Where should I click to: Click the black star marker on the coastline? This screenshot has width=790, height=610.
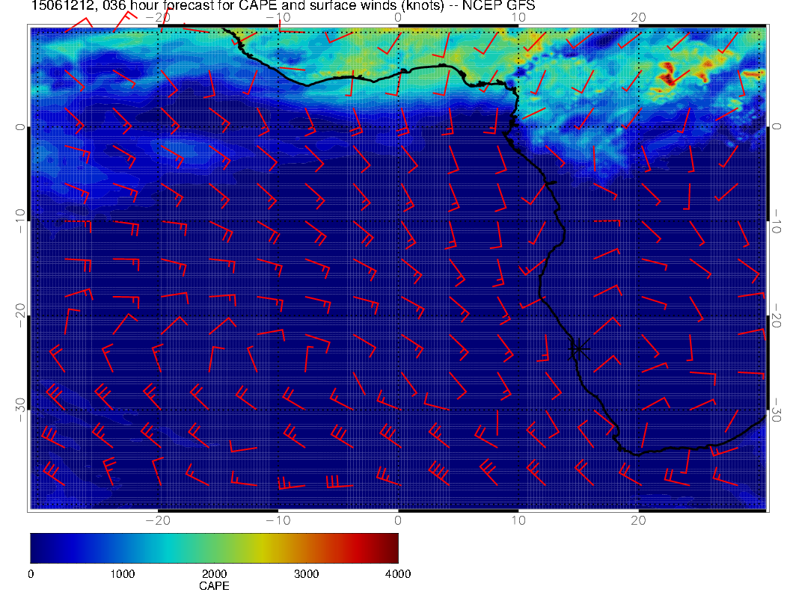tap(579, 348)
